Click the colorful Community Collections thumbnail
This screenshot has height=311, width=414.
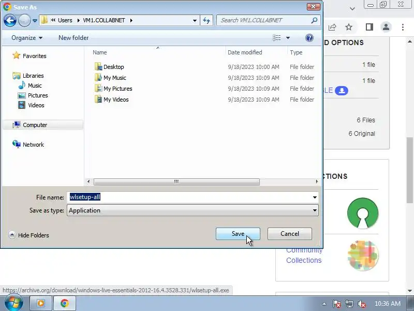click(x=363, y=256)
